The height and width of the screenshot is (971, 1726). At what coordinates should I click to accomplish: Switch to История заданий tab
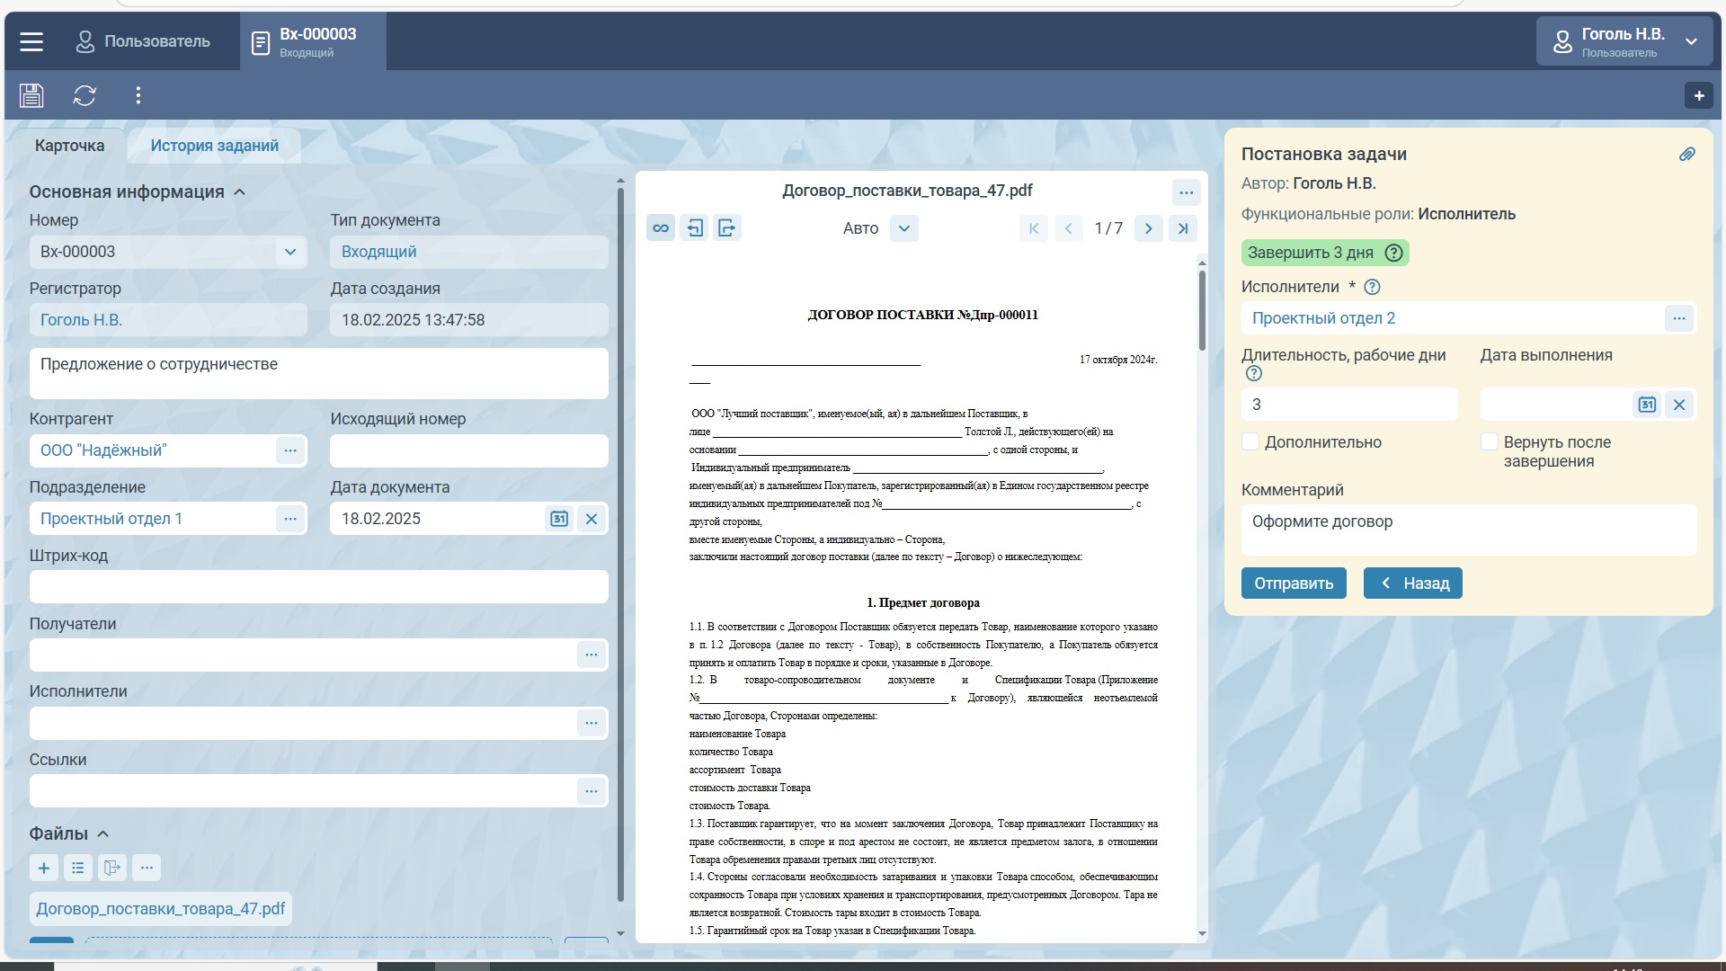214,146
